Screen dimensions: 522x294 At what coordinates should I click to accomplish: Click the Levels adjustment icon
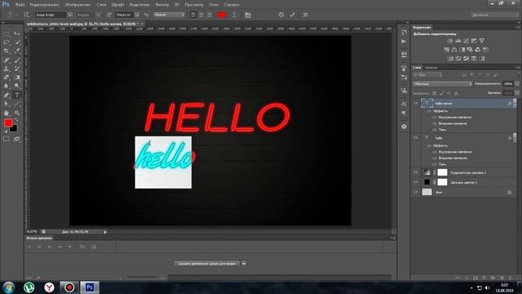(x=458, y=41)
